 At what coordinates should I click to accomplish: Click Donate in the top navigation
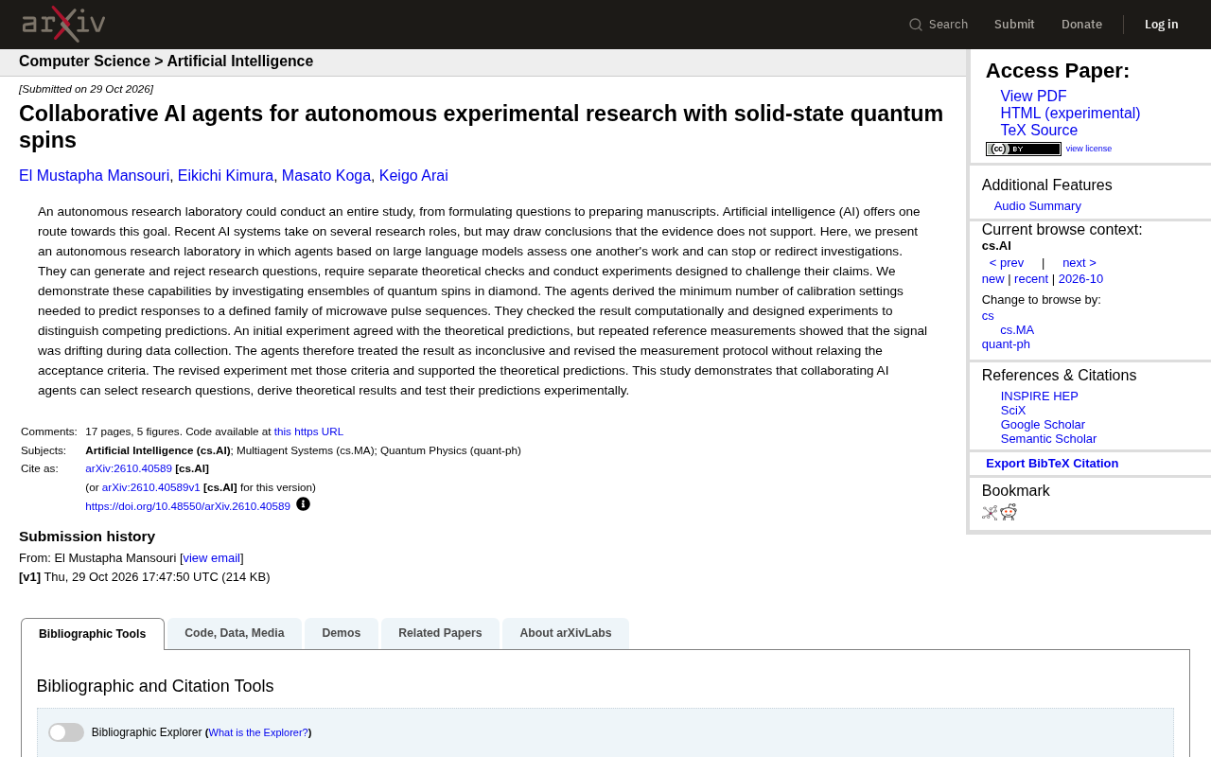[x=1081, y=25]
